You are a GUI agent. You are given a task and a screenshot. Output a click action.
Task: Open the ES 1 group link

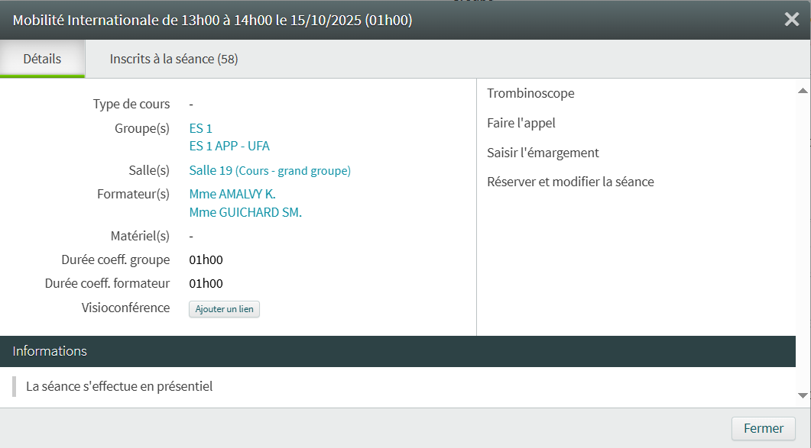(x=200, y=128)
